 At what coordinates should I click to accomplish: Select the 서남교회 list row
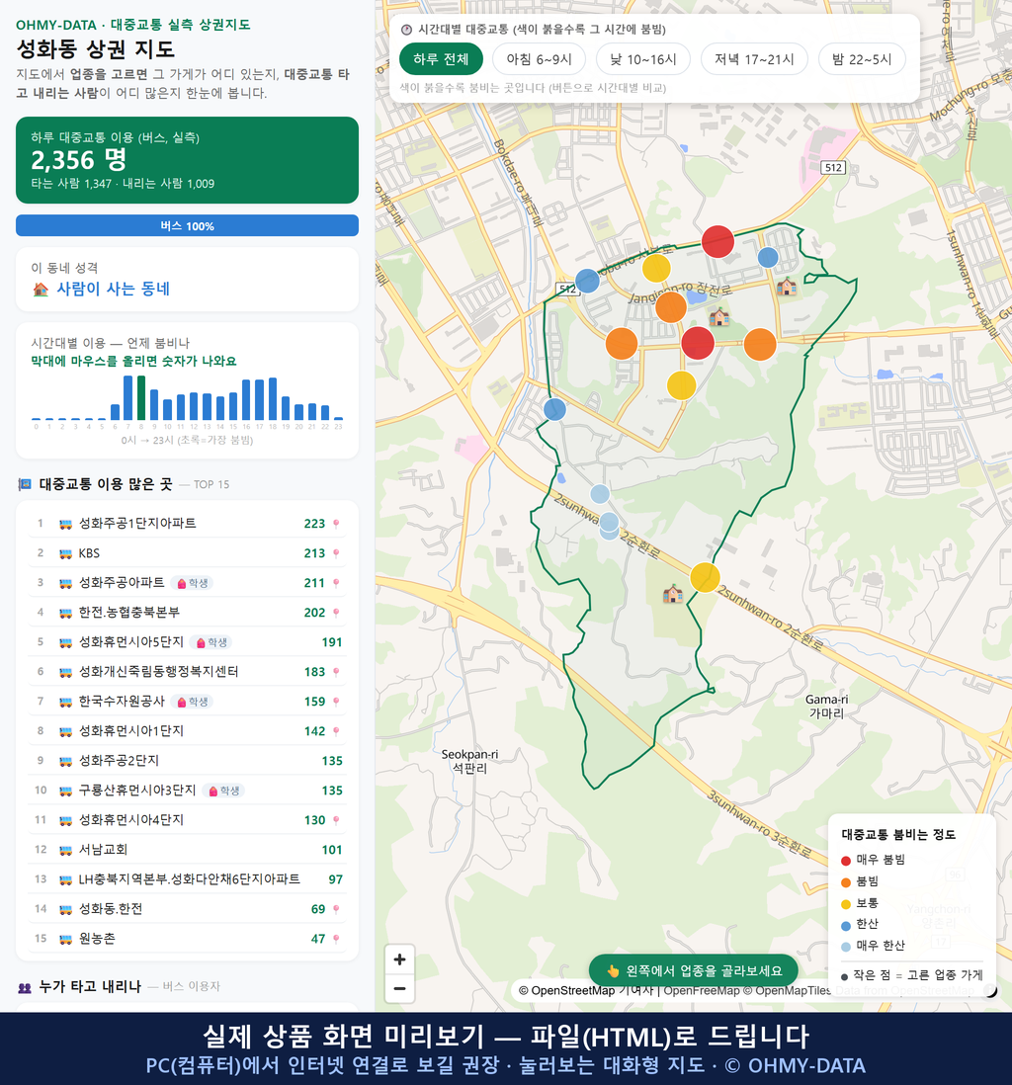[x=187, y=850]
